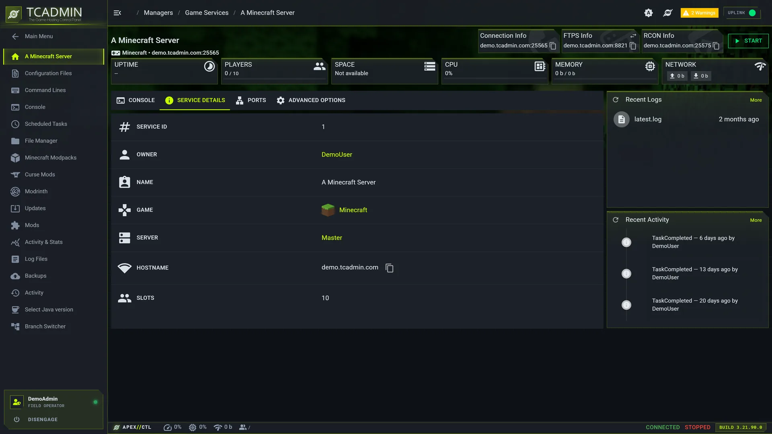Click the 20 days ago activity info marker

(626, 305)
